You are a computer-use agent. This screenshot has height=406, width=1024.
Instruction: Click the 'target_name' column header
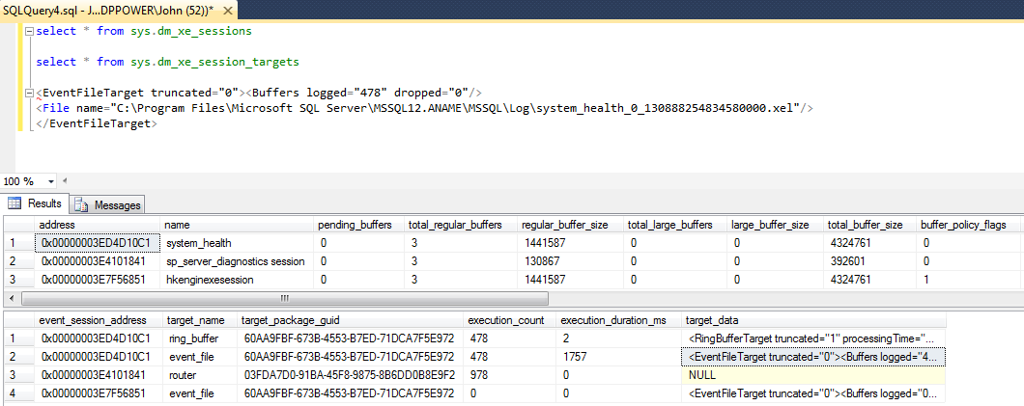pyautogui.click(x=199, y=320)
